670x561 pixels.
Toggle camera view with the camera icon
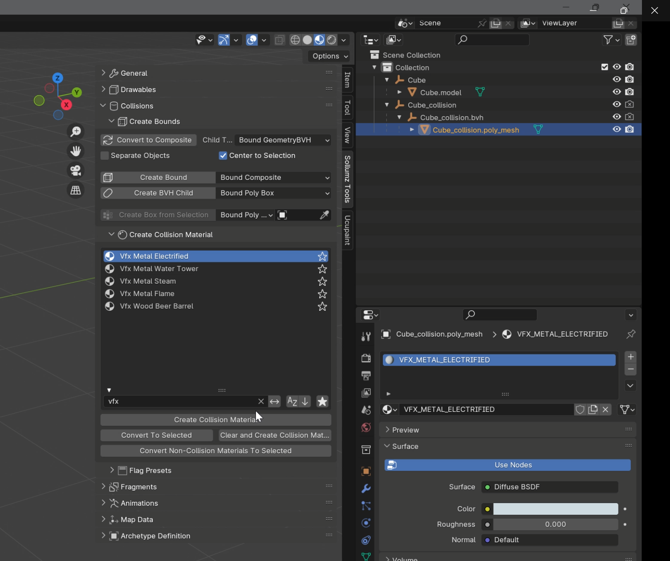tap(76, 171)
